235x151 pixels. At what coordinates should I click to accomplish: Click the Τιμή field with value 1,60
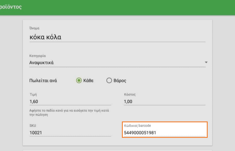[70, 101]
